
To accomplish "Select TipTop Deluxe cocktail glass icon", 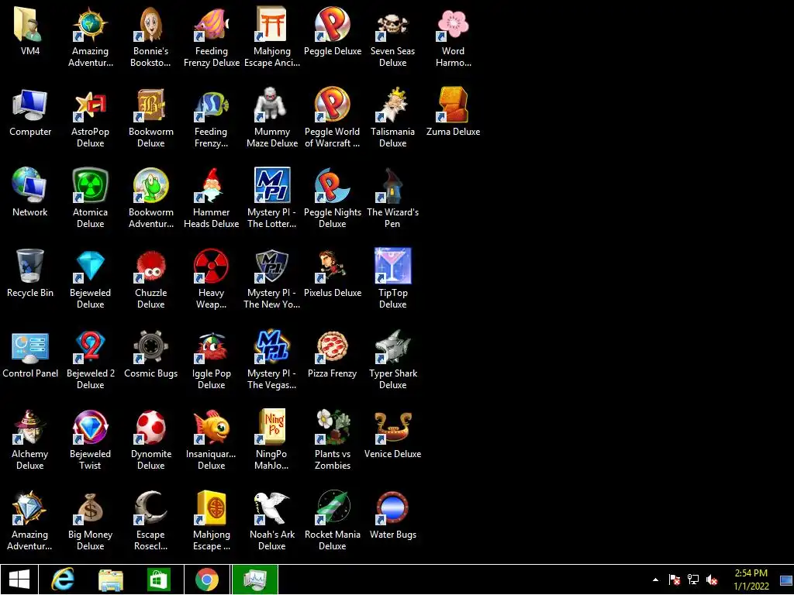I will click(x=392, y=266).
